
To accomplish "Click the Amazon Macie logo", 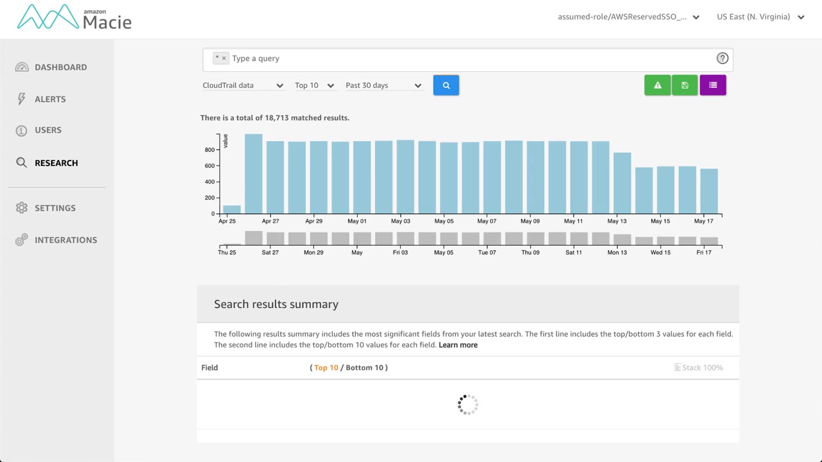I will (74, 17).
